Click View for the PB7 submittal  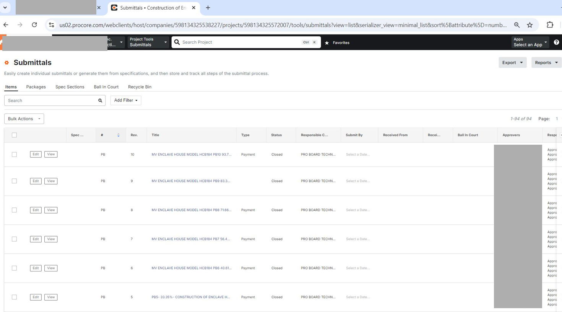(51, 239)
